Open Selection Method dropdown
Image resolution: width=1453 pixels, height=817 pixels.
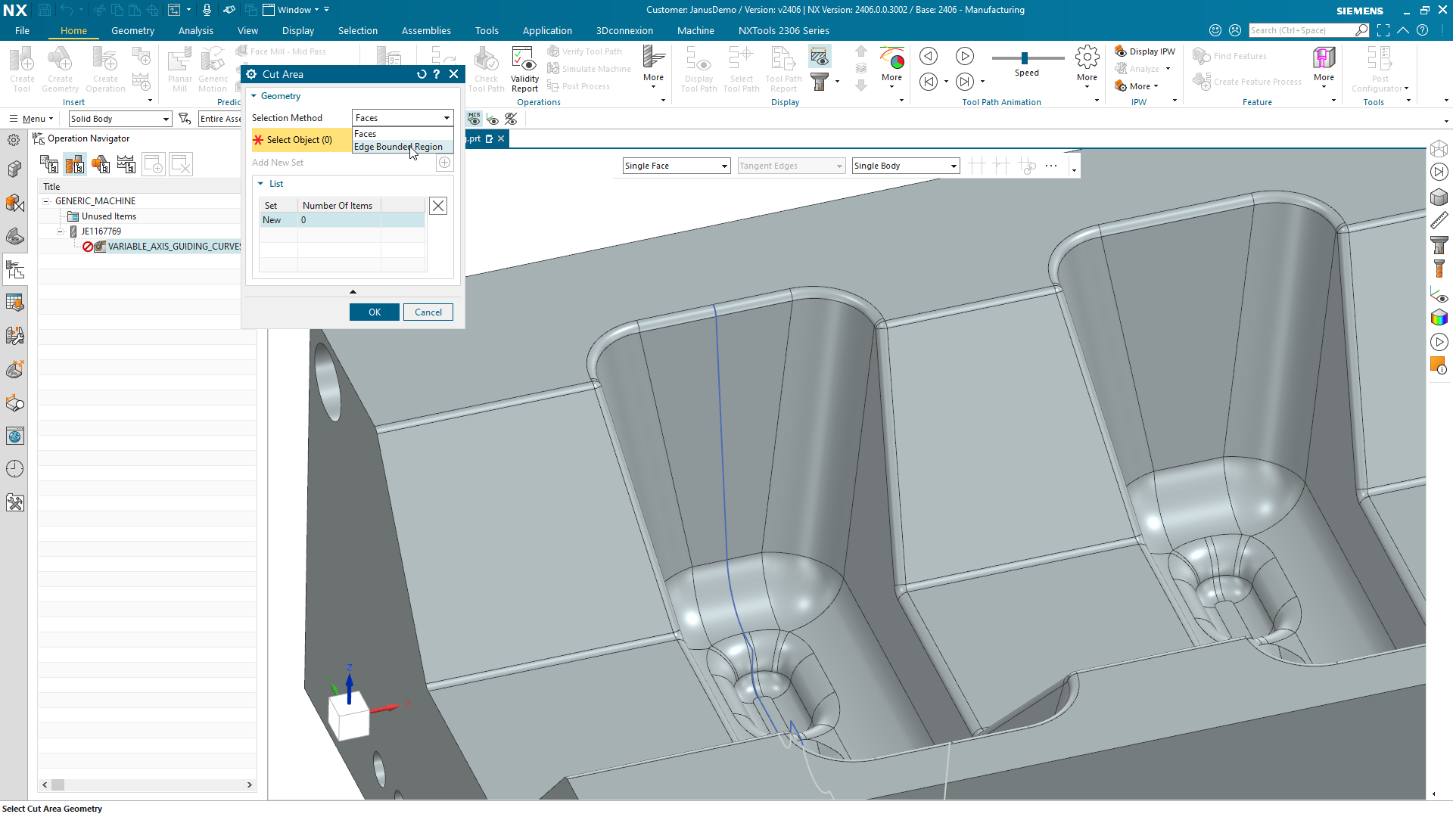(403, 118)
